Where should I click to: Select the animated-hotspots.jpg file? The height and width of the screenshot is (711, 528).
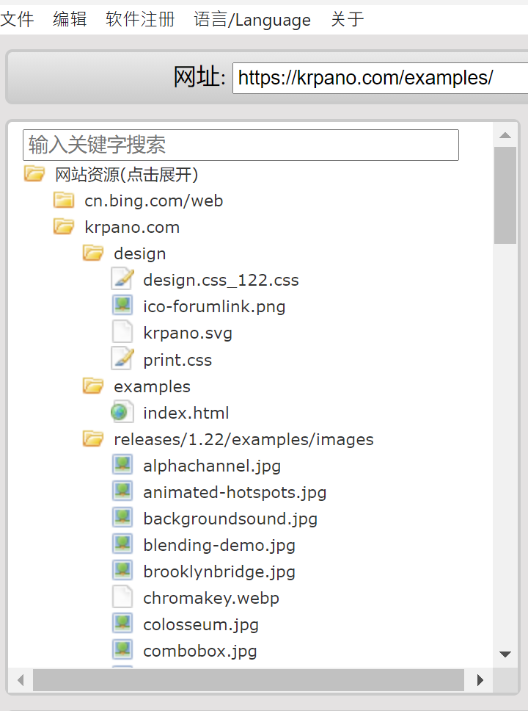click(235, 492)
